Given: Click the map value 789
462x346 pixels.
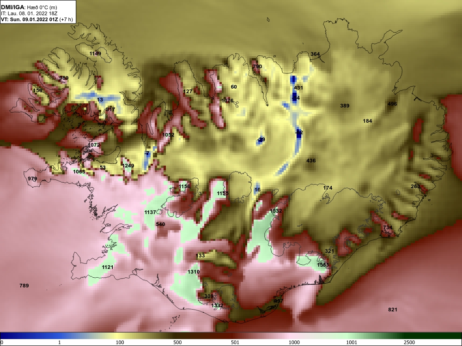Looking at the screenshot, I should pos(24,286).
